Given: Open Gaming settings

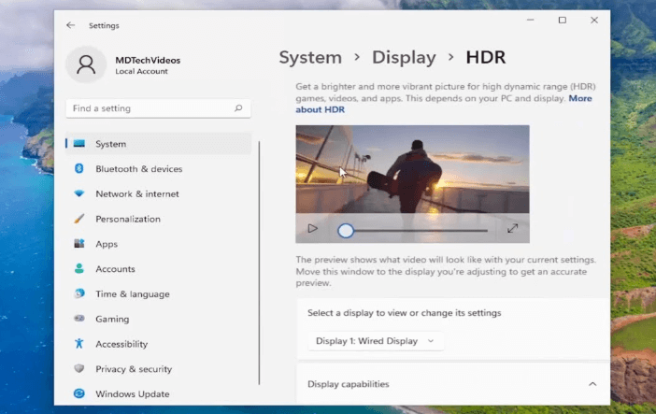Looking at the screenshot, I should (112, 319).
